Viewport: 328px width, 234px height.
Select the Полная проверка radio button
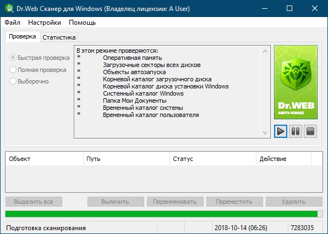pyautogui.click(x=13, y=70)
